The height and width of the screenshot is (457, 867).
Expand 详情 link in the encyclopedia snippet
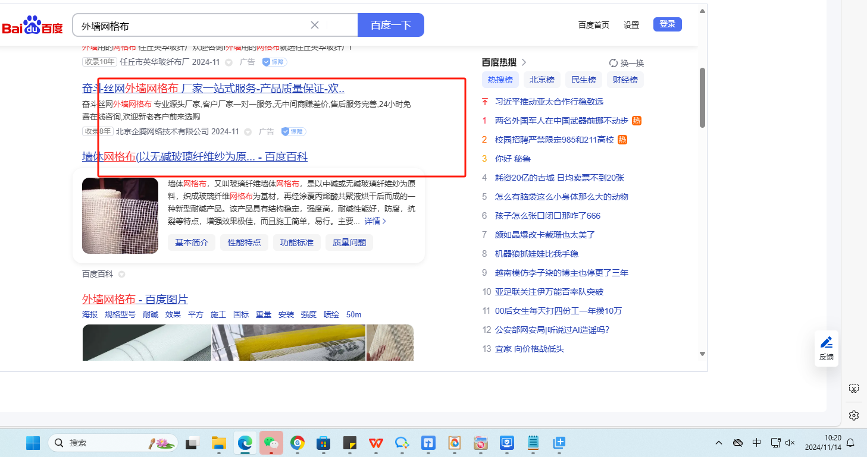tap(375, 221)
